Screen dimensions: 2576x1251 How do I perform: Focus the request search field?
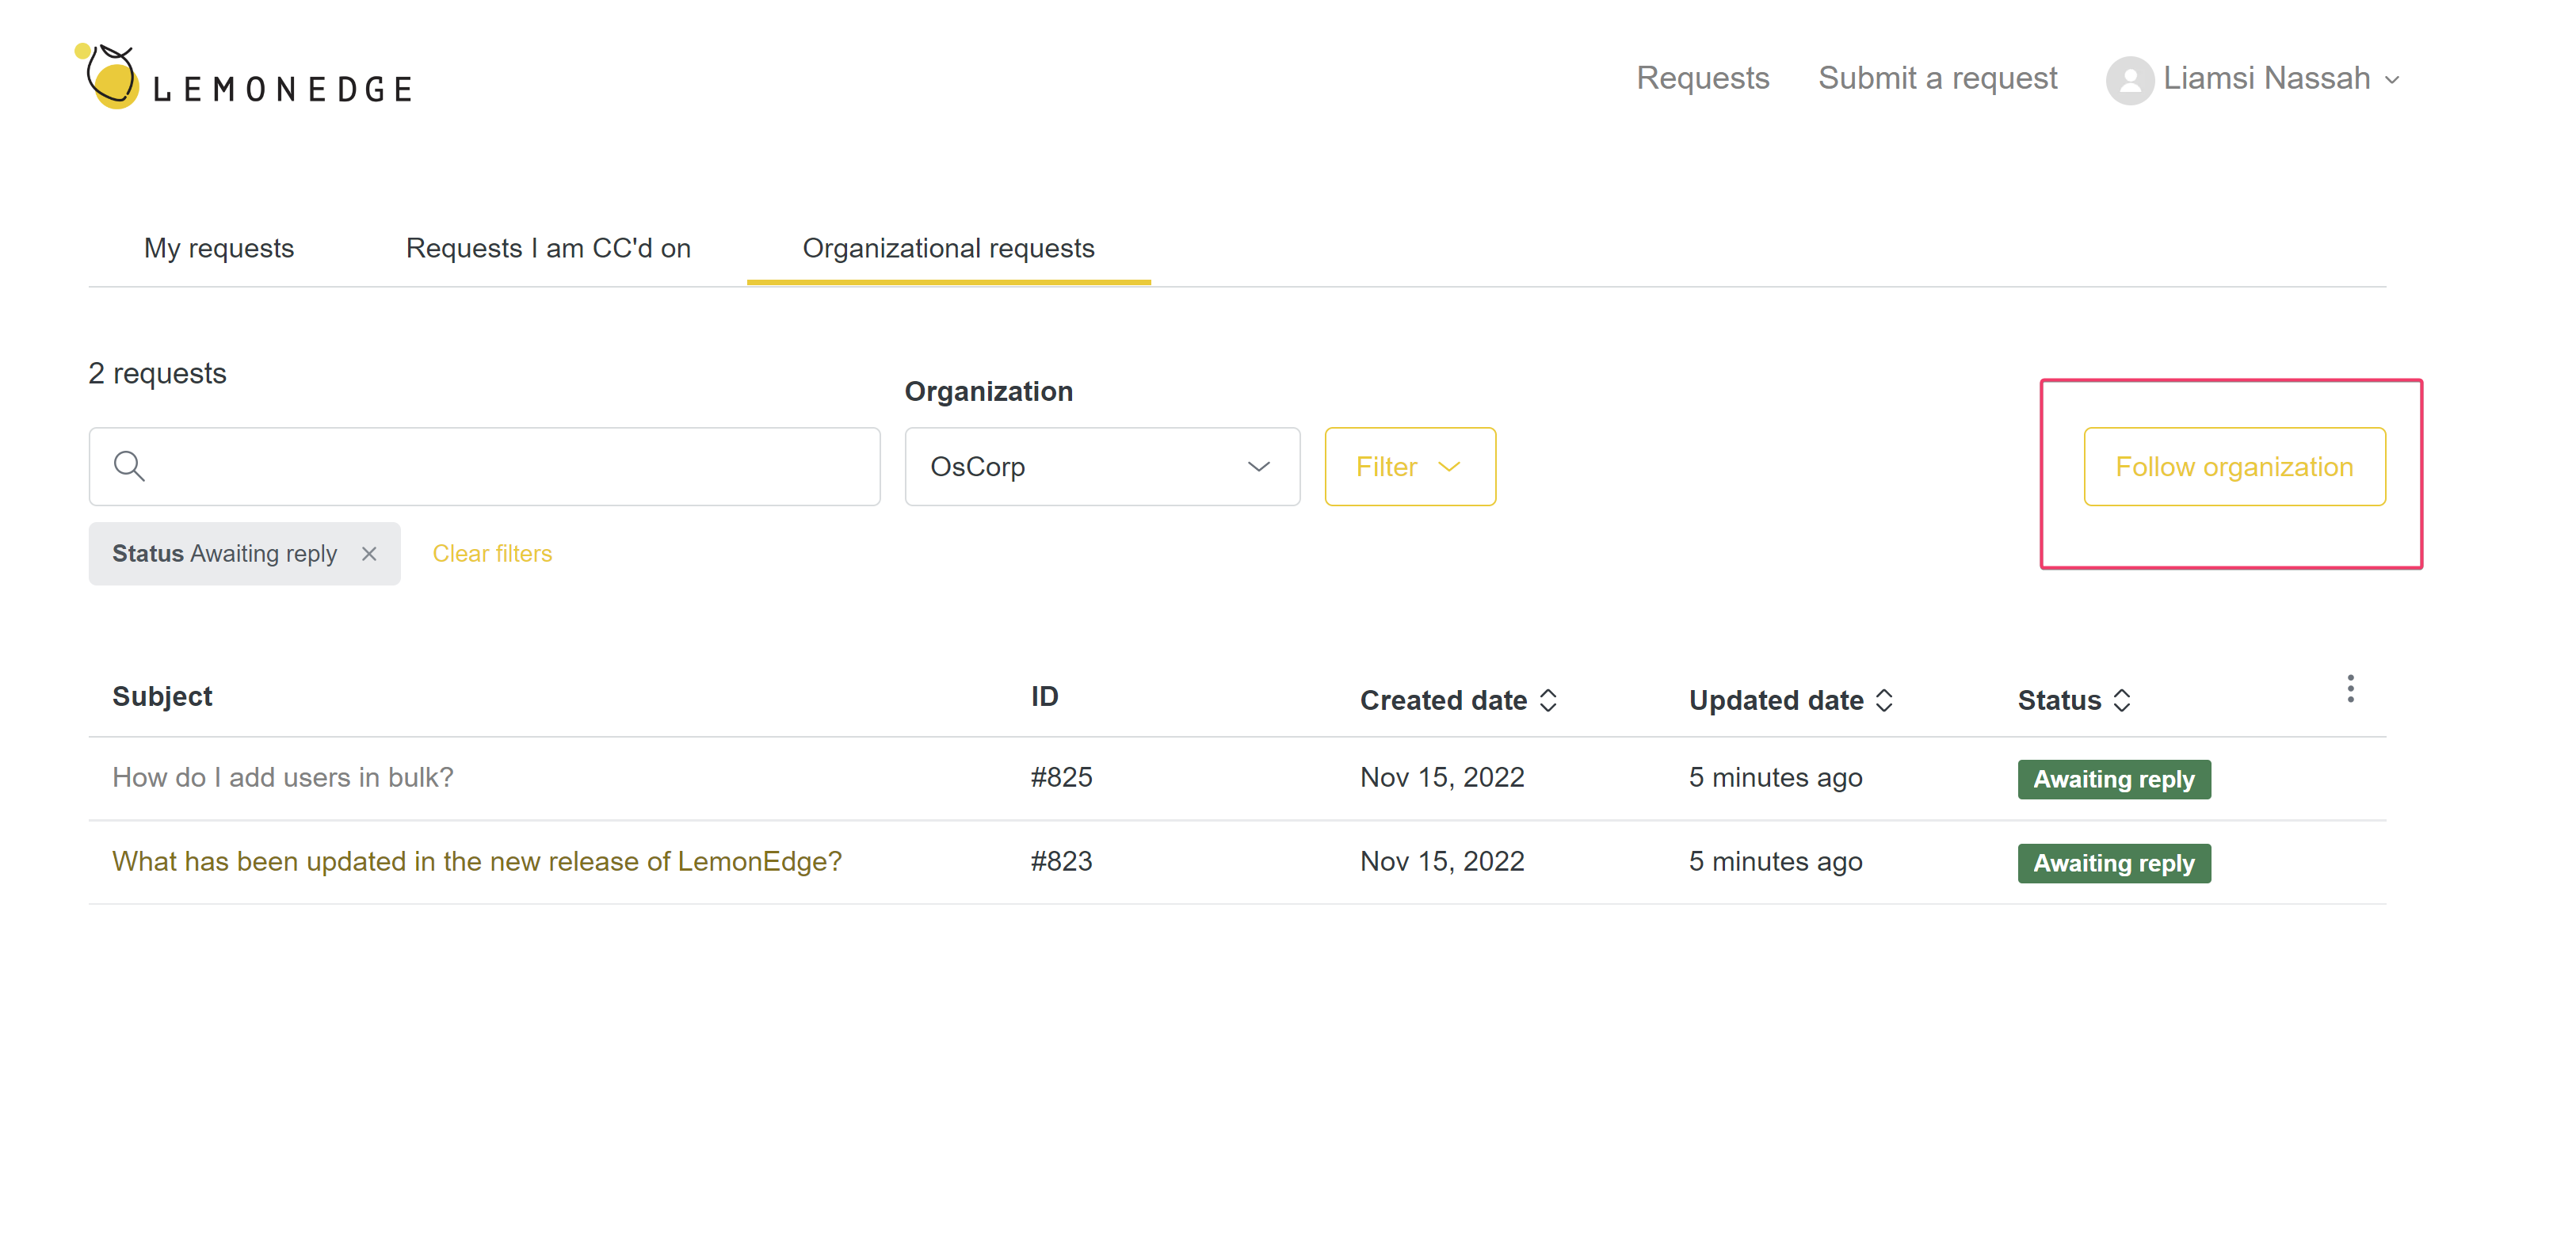[x=484, y=466]
